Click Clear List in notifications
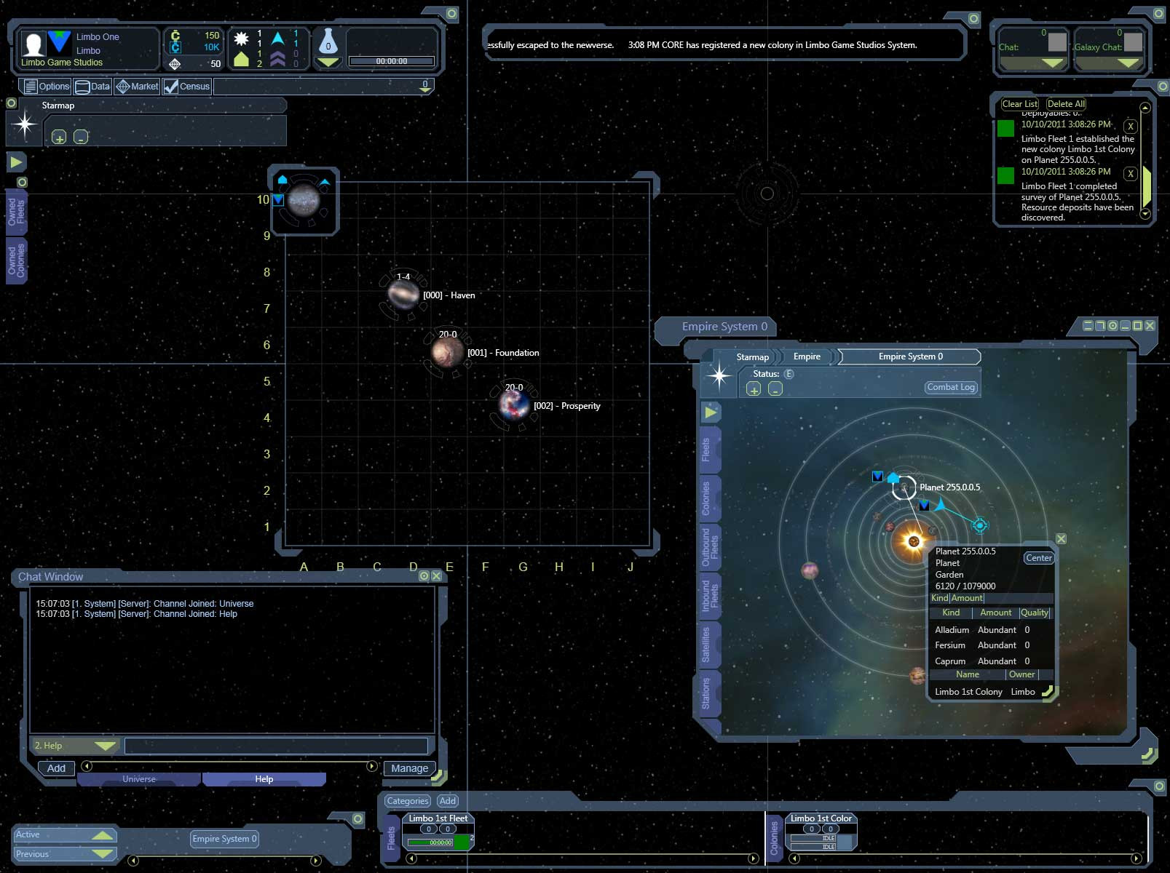Viewport: 1170px width, 873px height. pyautogui.click(x=1019, y=104)
